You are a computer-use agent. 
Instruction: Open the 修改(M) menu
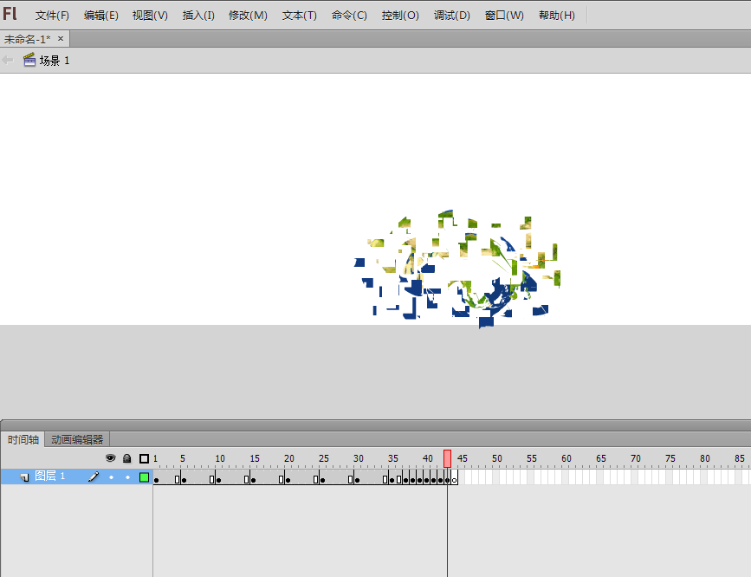(248, 16)
